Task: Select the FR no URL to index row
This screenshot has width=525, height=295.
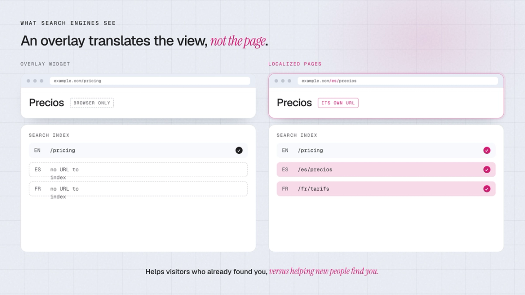Action: pos(138,189)
